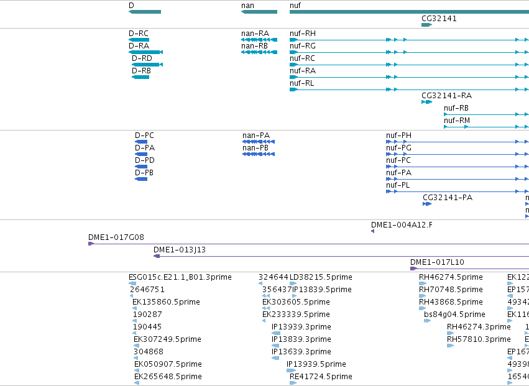Click the nan-RB transcript label
Viewport: 529px width, 386px height.
254,46
